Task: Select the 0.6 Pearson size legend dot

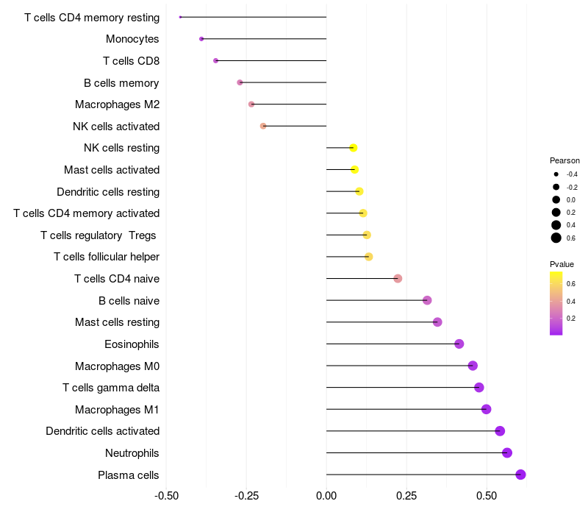Action: pos(556,238)
